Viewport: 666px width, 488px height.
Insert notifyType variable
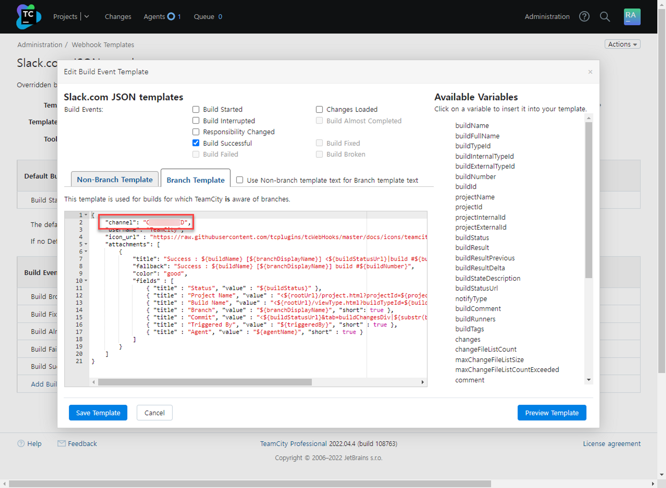coord(471,298)
